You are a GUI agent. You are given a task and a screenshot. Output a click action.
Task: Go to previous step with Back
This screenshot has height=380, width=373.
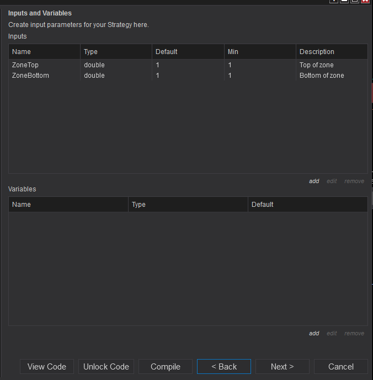pos(224,367)
